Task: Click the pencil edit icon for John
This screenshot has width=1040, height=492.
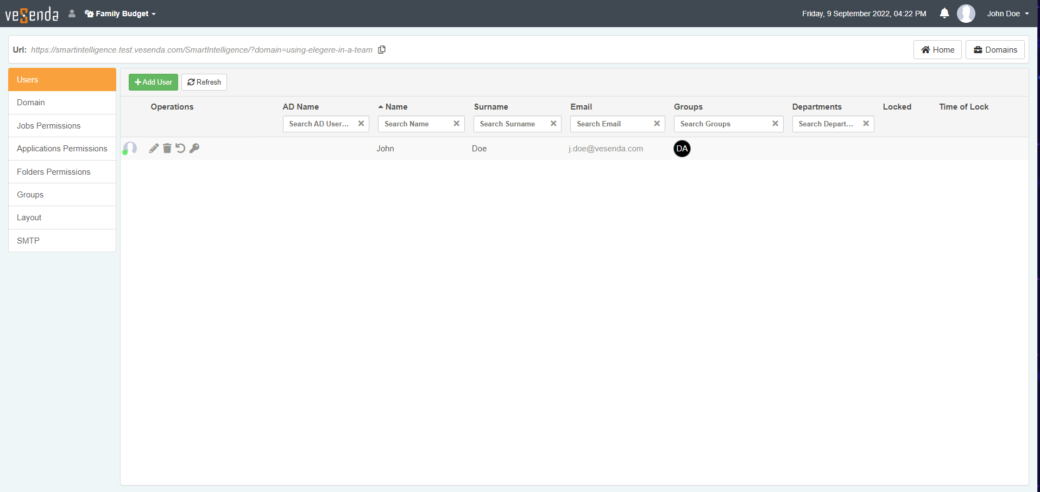Action: (x=154, y=148)
